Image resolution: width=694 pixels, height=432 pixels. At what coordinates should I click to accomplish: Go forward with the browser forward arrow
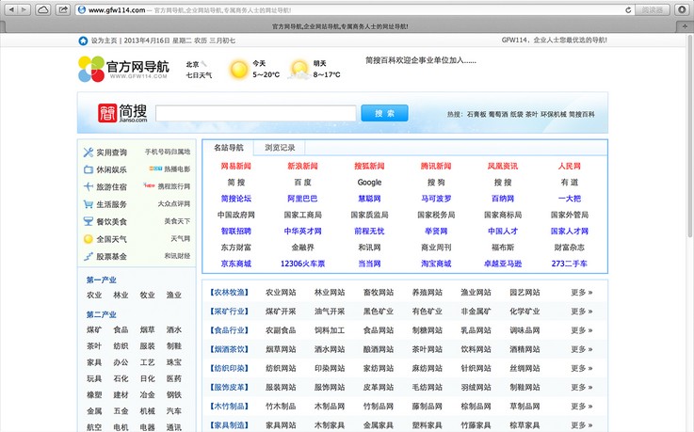[x=24, y=9]
